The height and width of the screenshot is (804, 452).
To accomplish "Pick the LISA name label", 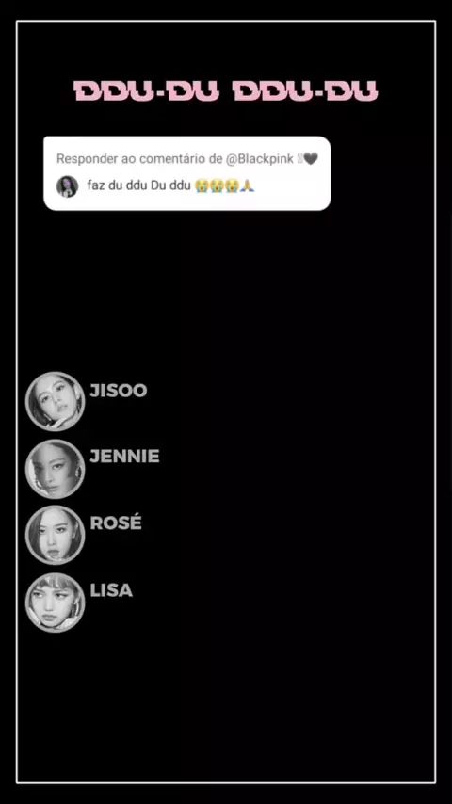I will coord(111,590).
